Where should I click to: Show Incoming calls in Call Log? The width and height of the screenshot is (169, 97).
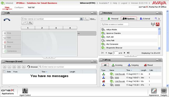click(117, 65)
